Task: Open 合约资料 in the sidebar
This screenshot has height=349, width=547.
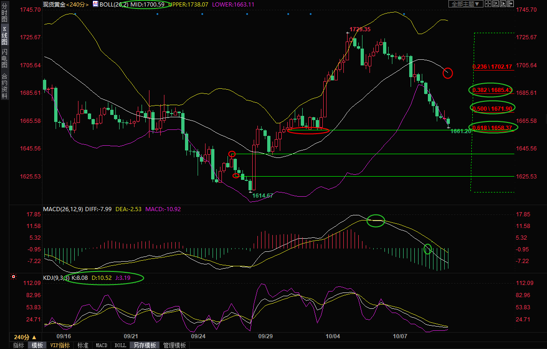Action: pyautogui.click(x=4, y=85)
